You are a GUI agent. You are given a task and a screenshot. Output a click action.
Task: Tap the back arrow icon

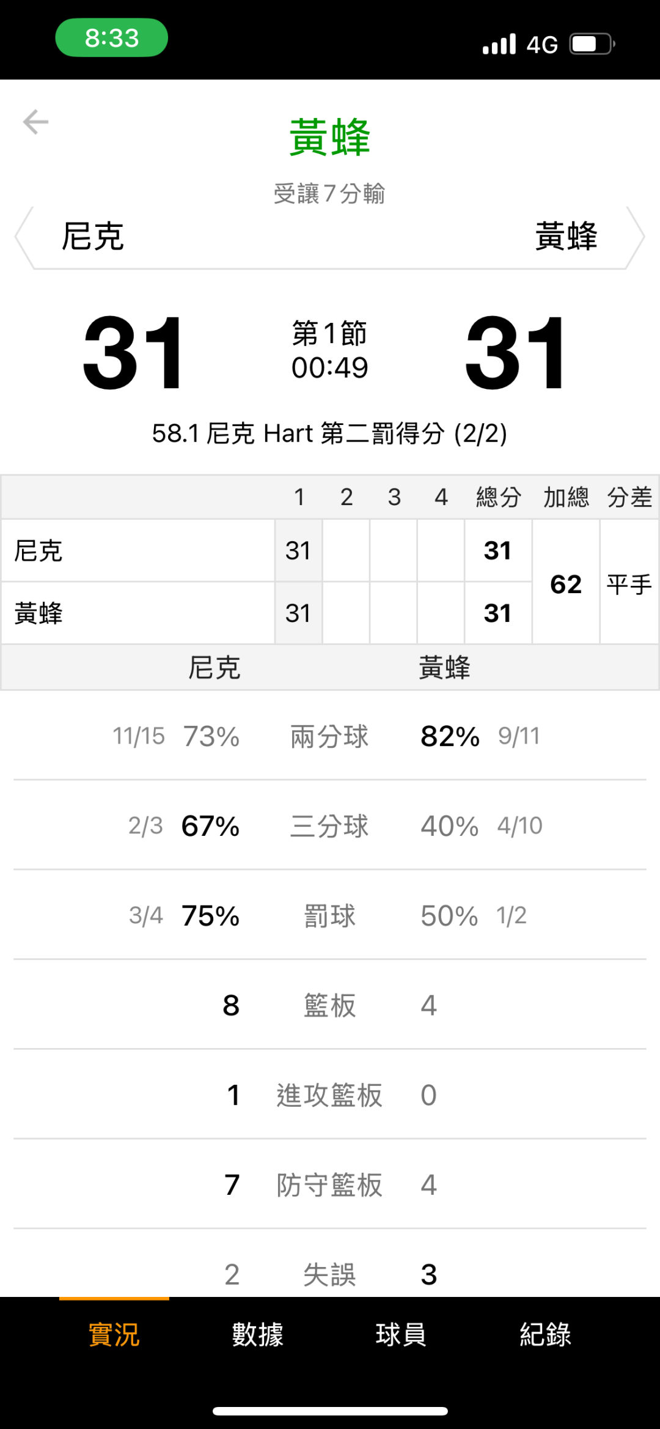click(x=36, y=122)
